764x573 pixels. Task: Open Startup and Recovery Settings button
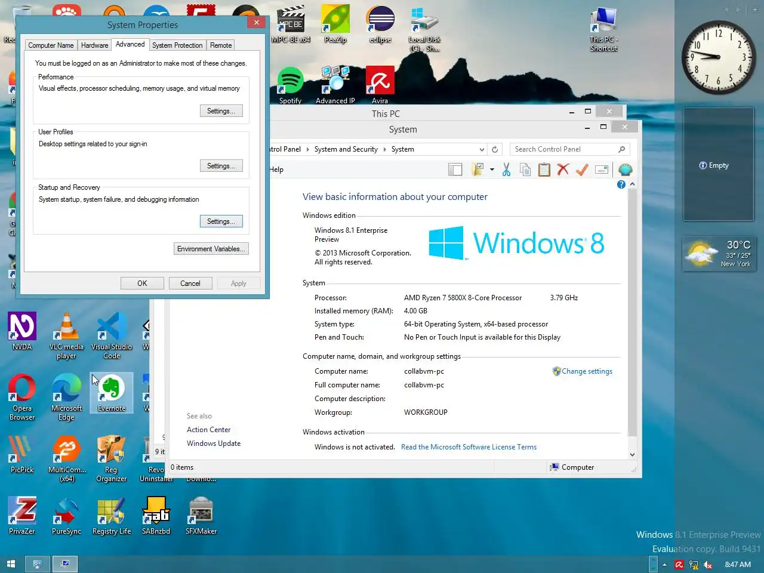[x=221, y=221]
